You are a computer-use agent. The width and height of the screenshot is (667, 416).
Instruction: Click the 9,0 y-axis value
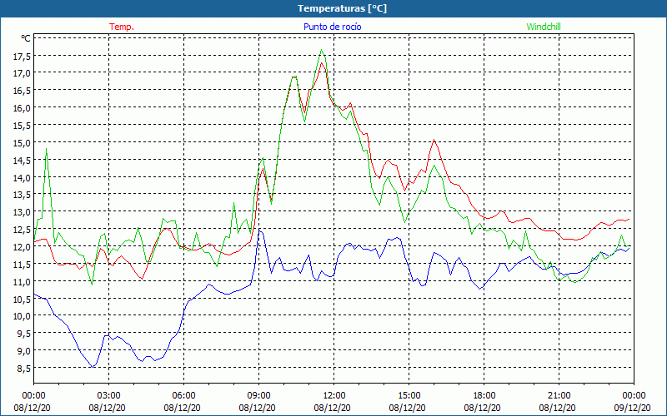24,350
